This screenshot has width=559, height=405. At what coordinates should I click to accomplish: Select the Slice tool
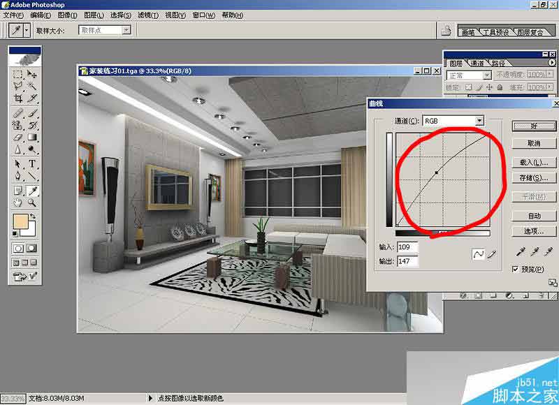(x=32, y=98)
